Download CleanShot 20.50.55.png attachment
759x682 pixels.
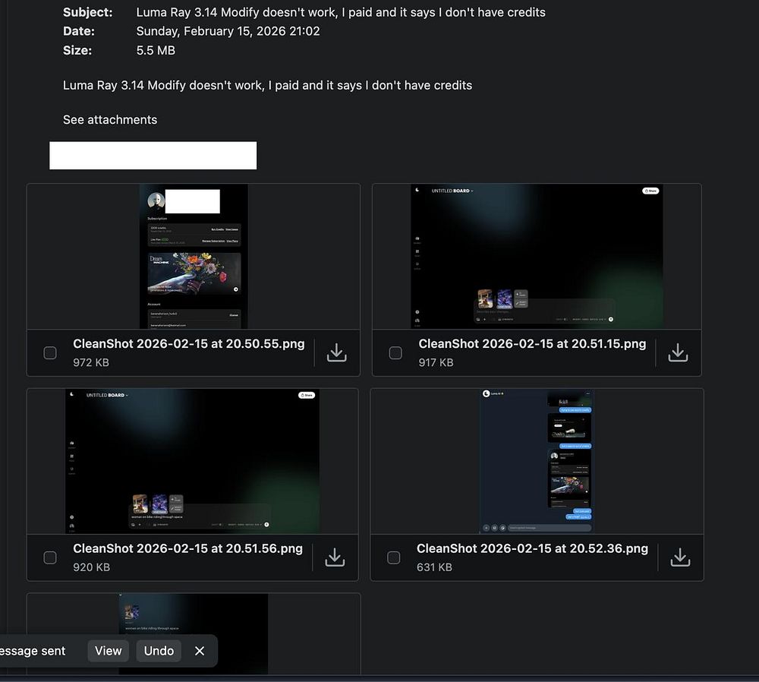click(336, 352)
